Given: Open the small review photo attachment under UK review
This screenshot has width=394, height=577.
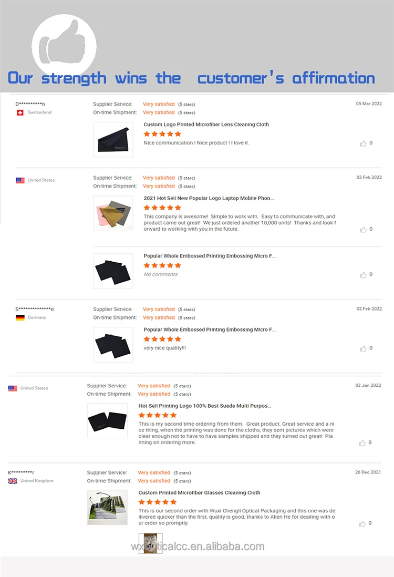Looking at the screenshot, I should [x=150, y=543].
